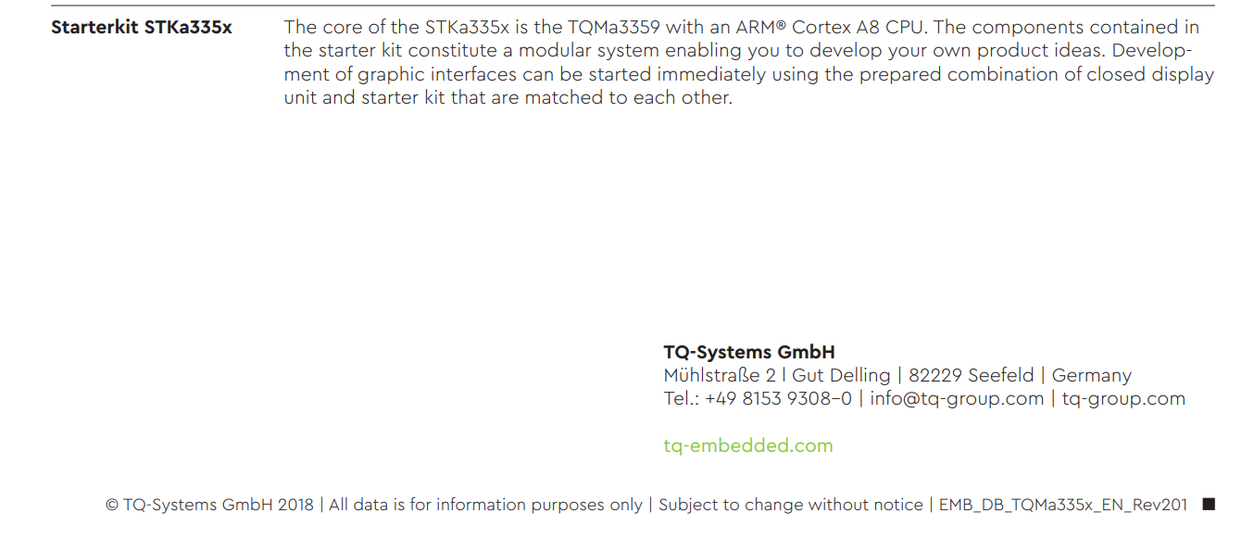
Task: Click the info@tq-group.com email address
Action: tap(957, 399)
